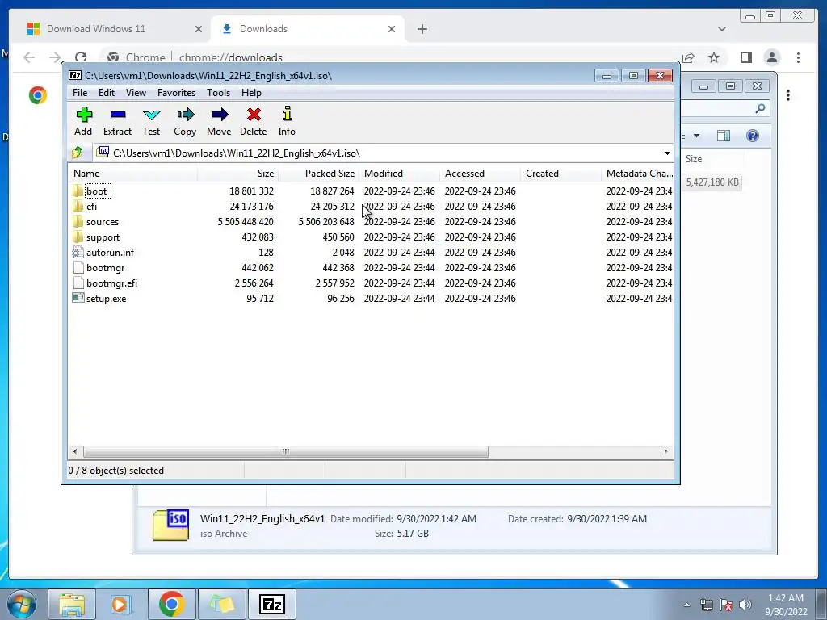827x620 pixels.
Task: Sort by the Accessed column header
Action: click(x=480, y=174)
